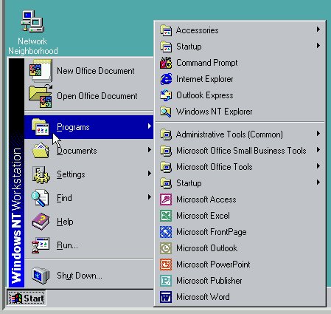The width and height of the screenshot is (331, 314).
Task: Select the Outlook Express icon
Action: pyautogui.click(x=166, y=95)
